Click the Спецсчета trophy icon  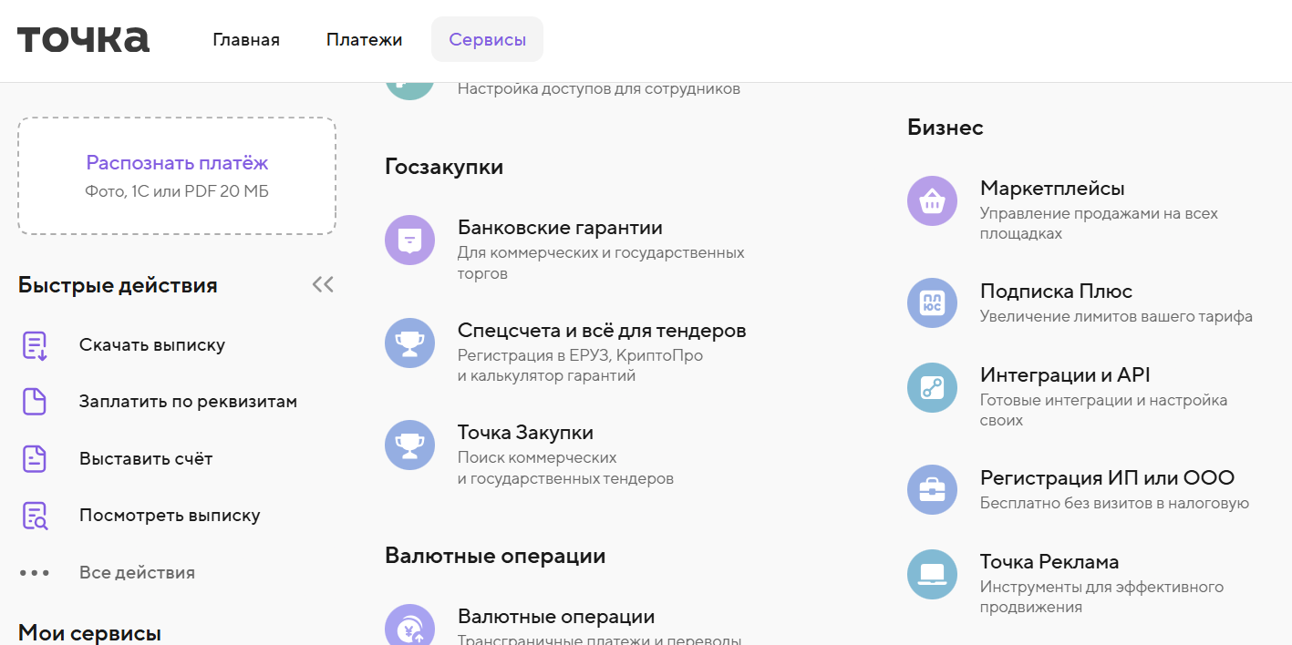(409, 343)
